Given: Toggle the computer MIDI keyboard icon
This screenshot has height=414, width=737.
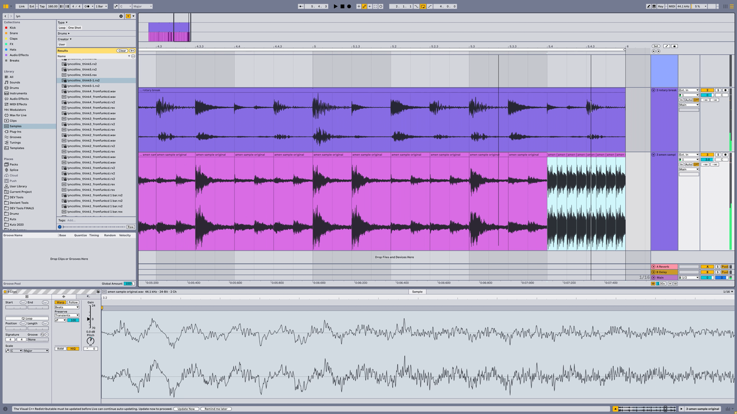Looking at the screenshot, I should pos(655,6).
